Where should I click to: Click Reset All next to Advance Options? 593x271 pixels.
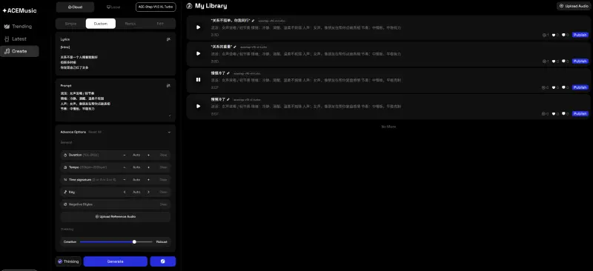(95, 133)
